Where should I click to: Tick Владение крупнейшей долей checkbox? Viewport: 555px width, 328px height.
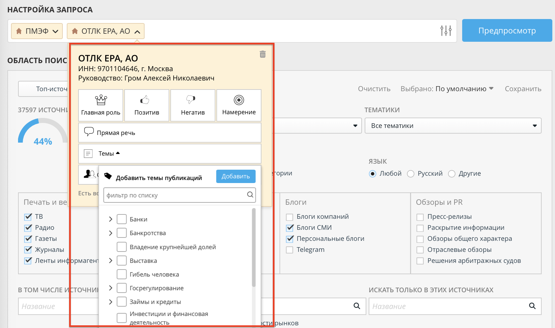pos(122,247)
